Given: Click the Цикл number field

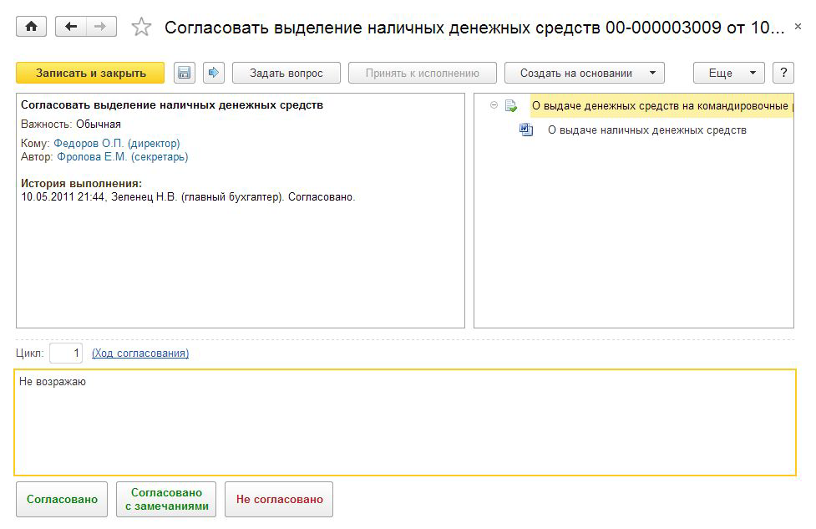Looking at the screenshot, I should pyautogui.click(x=66, y=353).
